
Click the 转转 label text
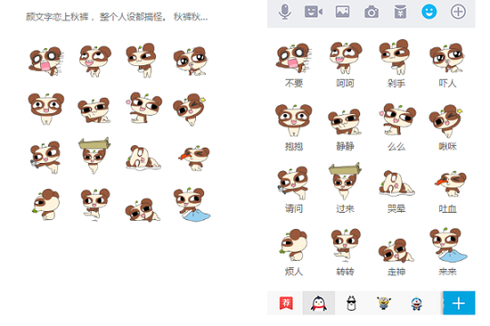(345, 272)
